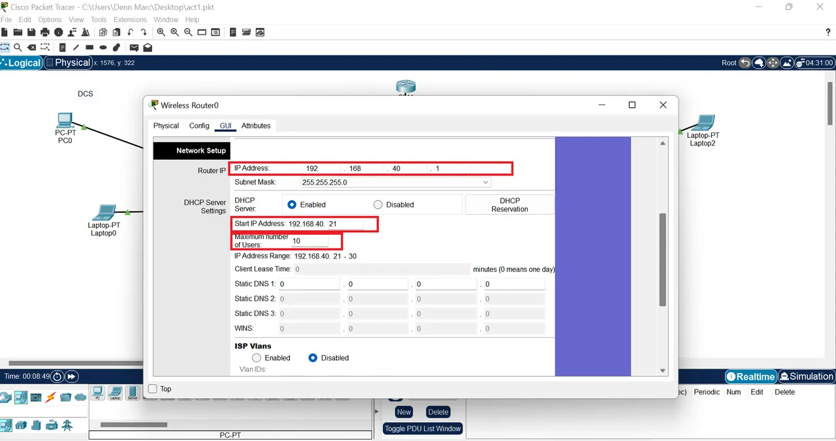The image size is (836, 441).
Task: Click Static DNS 1 first octet field
Action: pos(308,284)
